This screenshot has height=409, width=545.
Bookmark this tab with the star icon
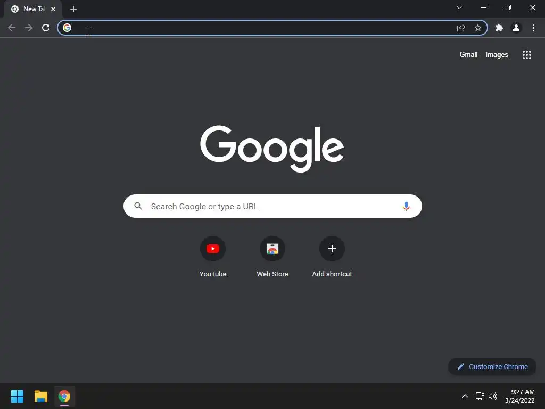[x=478, y=28]
